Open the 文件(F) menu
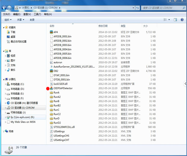The width and height of the screenshot is (187, 156). pyautogui.click(x=6, y=14)
